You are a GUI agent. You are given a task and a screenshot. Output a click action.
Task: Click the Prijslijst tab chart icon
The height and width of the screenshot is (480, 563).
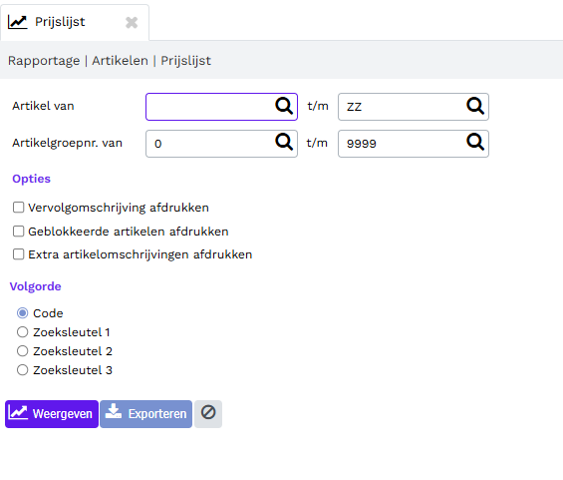[17, 22]
